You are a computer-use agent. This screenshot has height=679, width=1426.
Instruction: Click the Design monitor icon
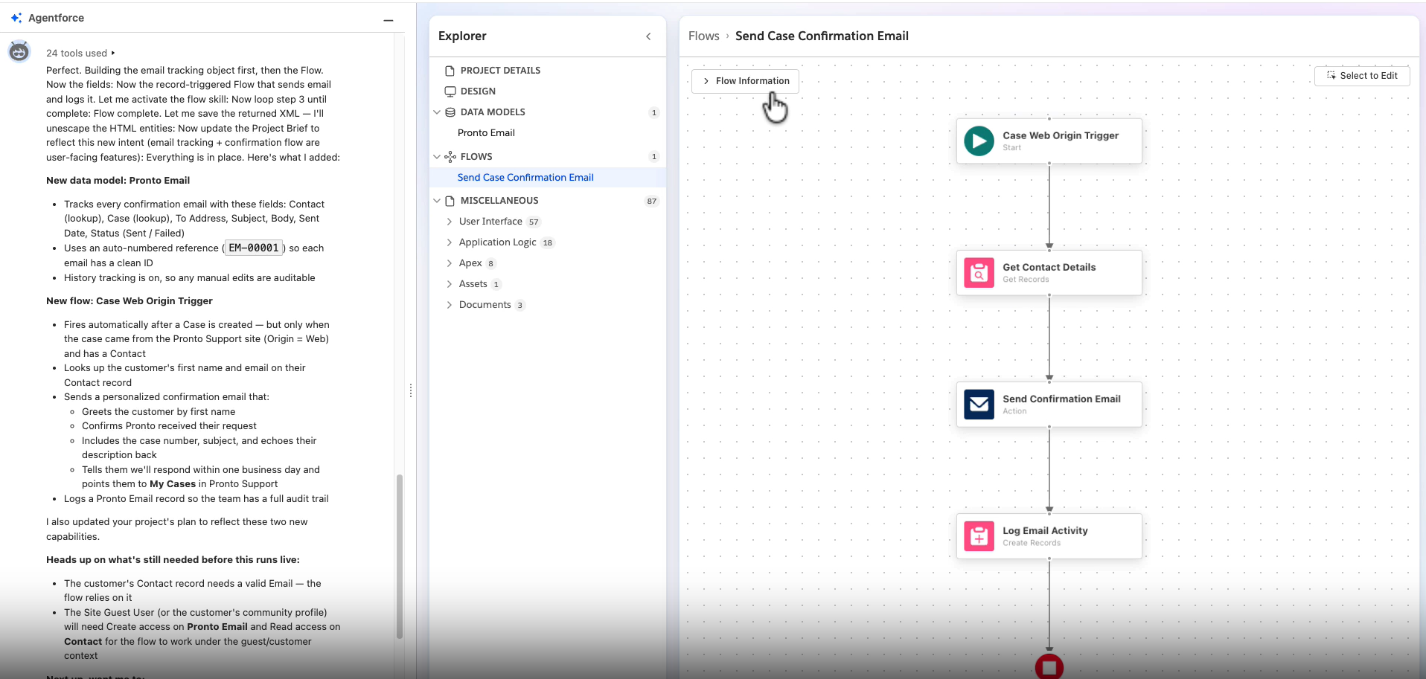pyautogui.click(x=450, y=91)
